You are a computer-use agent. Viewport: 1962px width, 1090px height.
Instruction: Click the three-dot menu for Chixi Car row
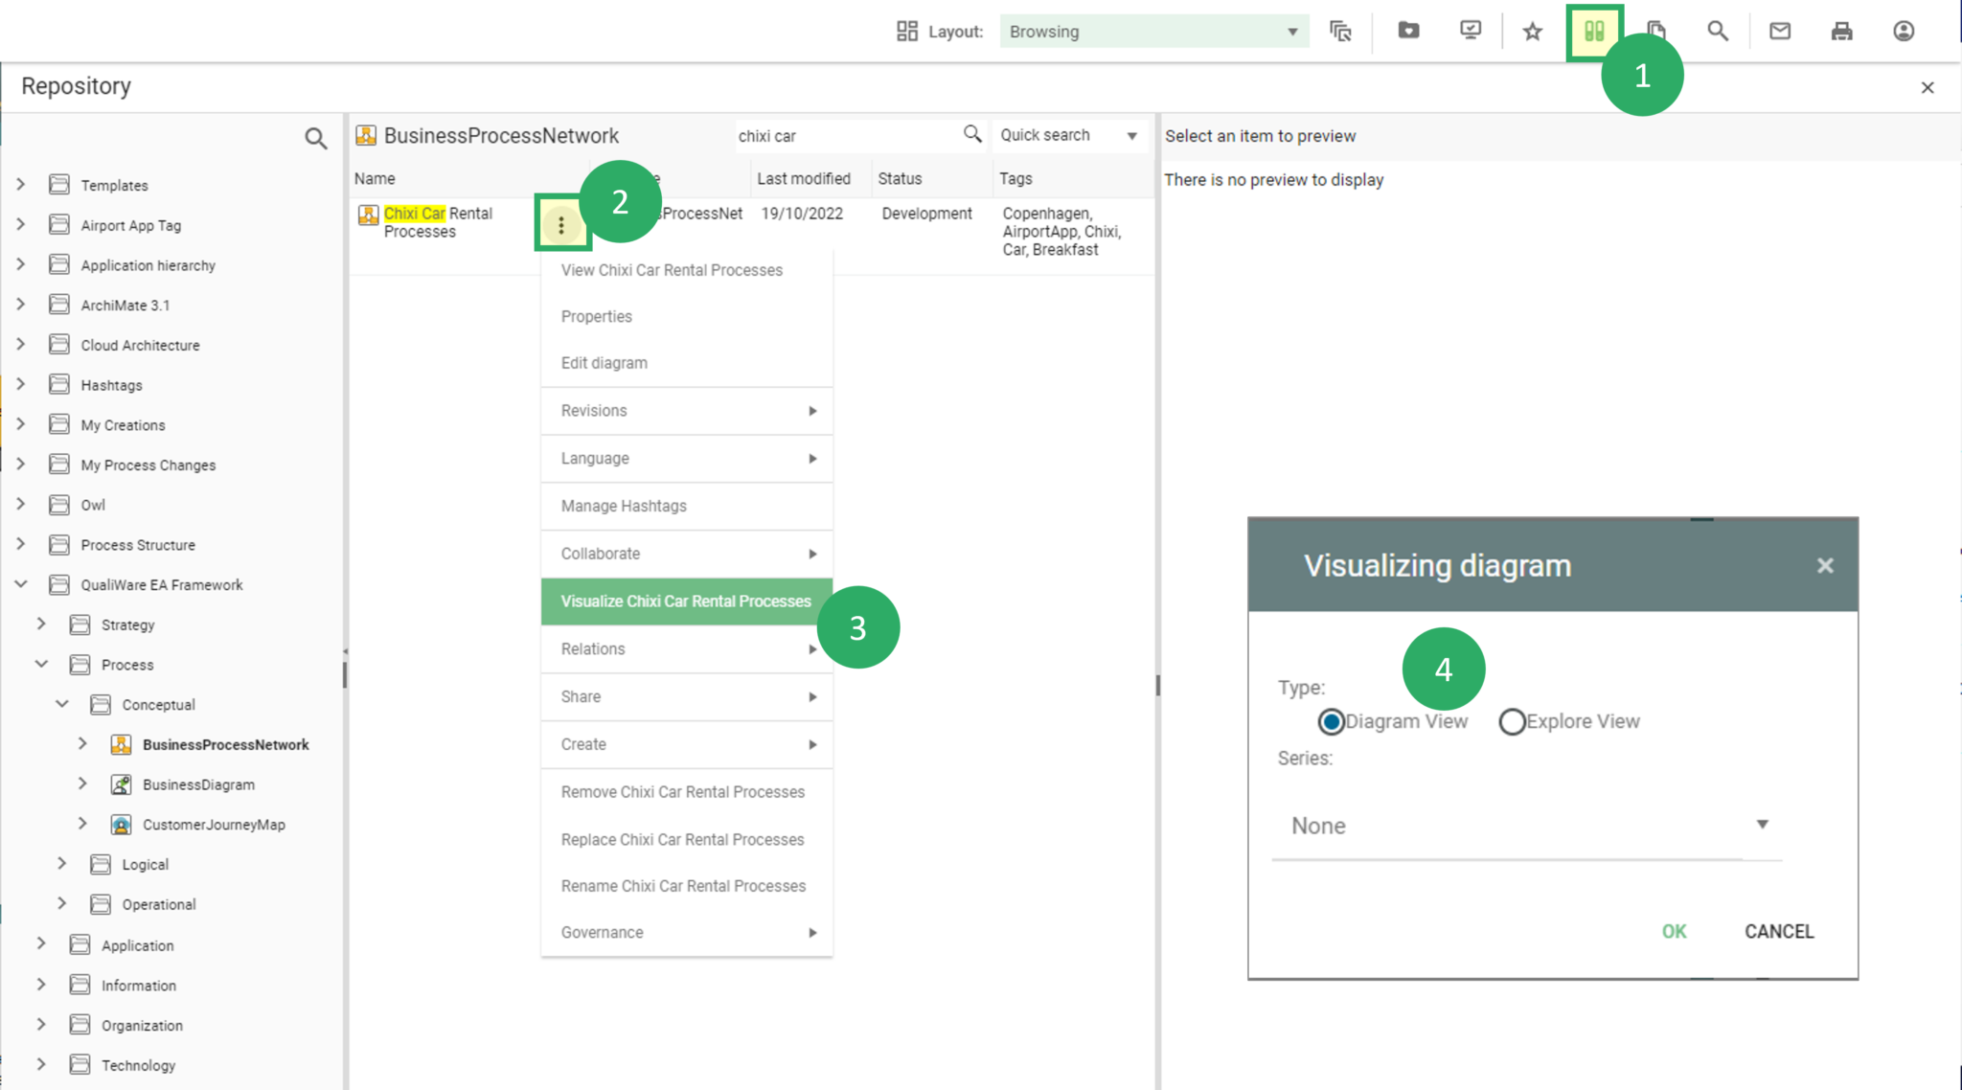click(x=561, y=225)
